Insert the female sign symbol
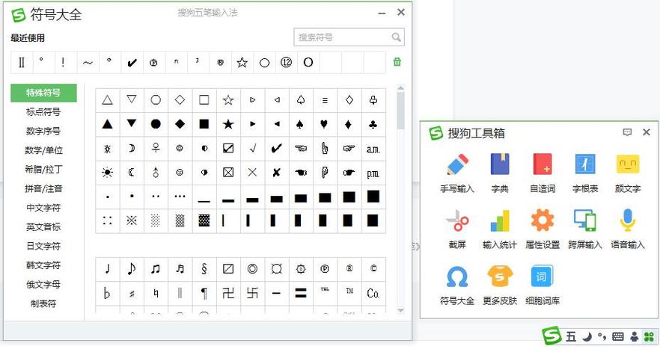The height and width of the screenshot is (355, 660). [x=156, y=148]
